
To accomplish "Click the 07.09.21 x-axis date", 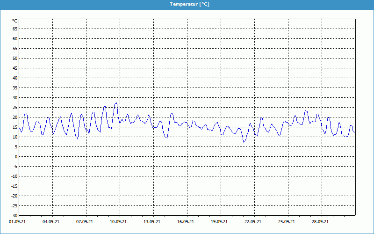I will 85,222.
